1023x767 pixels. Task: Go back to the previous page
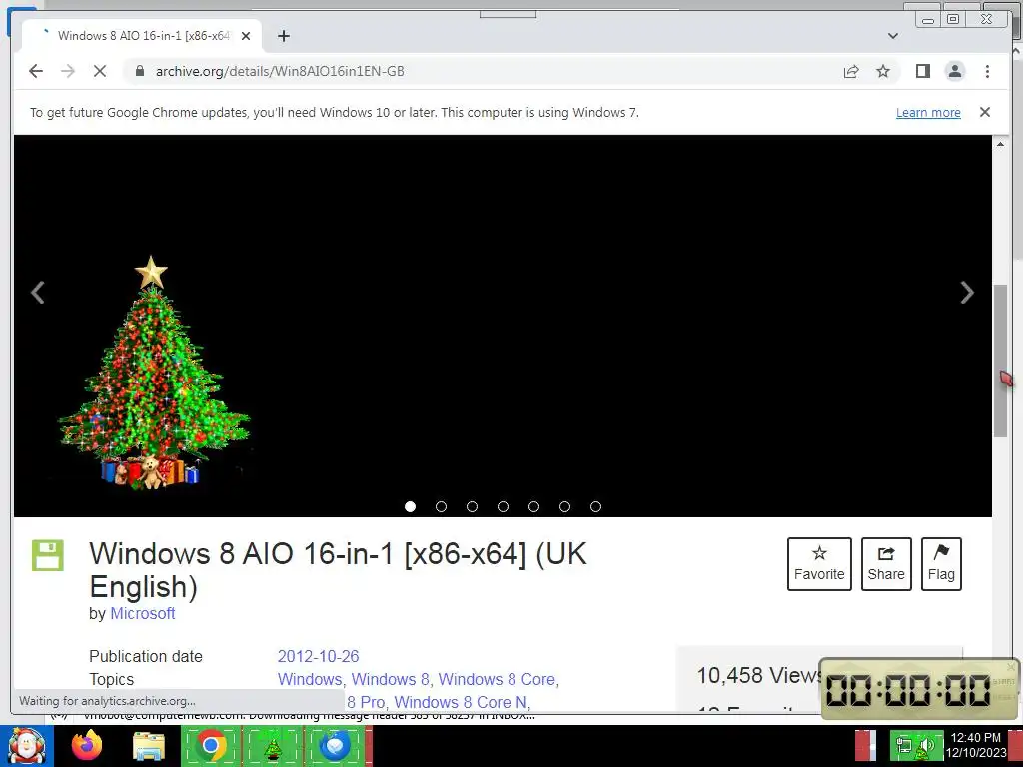point(36,71)
